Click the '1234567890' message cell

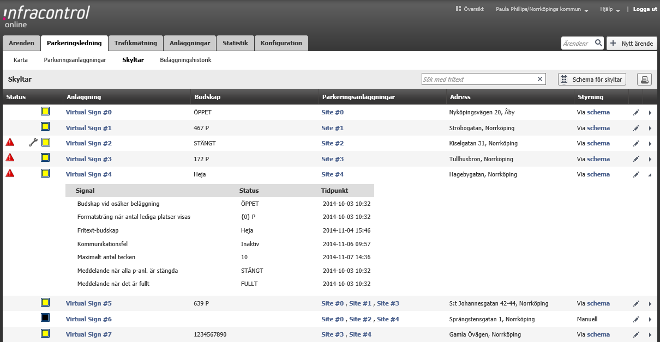click(211, 334)
